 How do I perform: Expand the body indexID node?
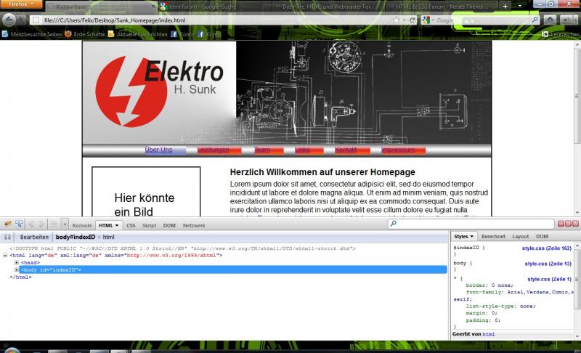pos(17,270)
